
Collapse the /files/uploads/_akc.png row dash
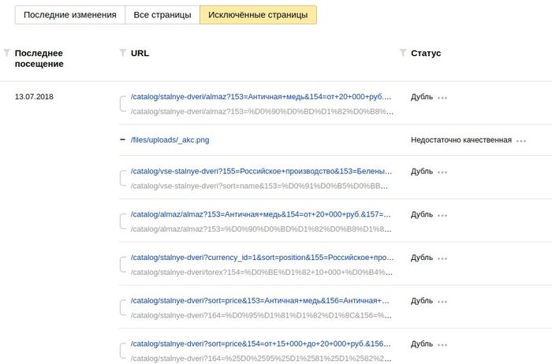point(122,139)
